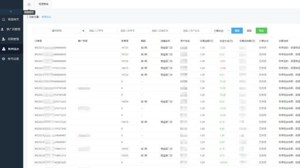Open the 账号设置 sidebar menu
This screenshot has width=300, height=168.
pyautogui.click(x=11, y=59)
